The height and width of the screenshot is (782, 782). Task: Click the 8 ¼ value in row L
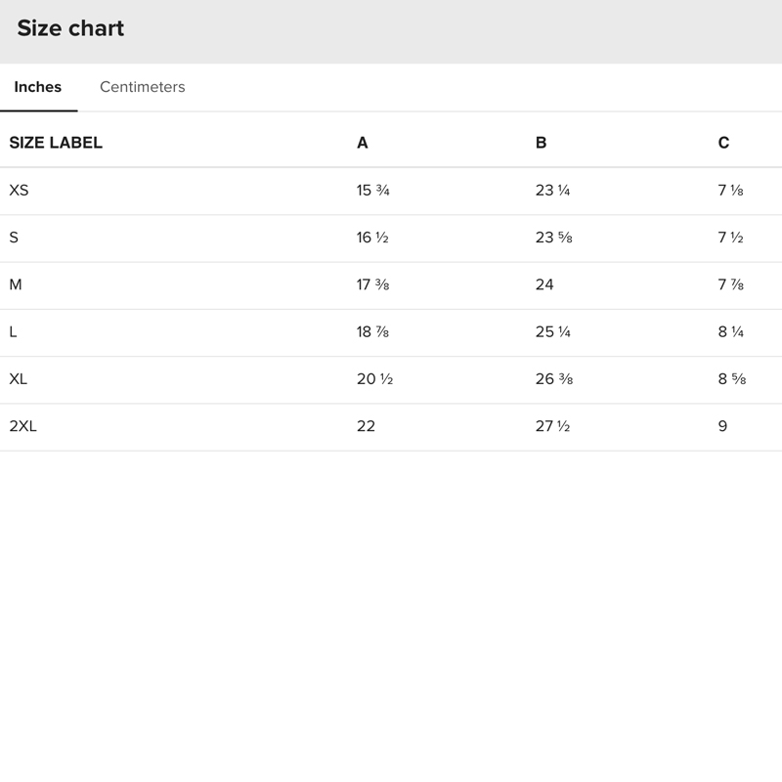click(x=730, y=331)
